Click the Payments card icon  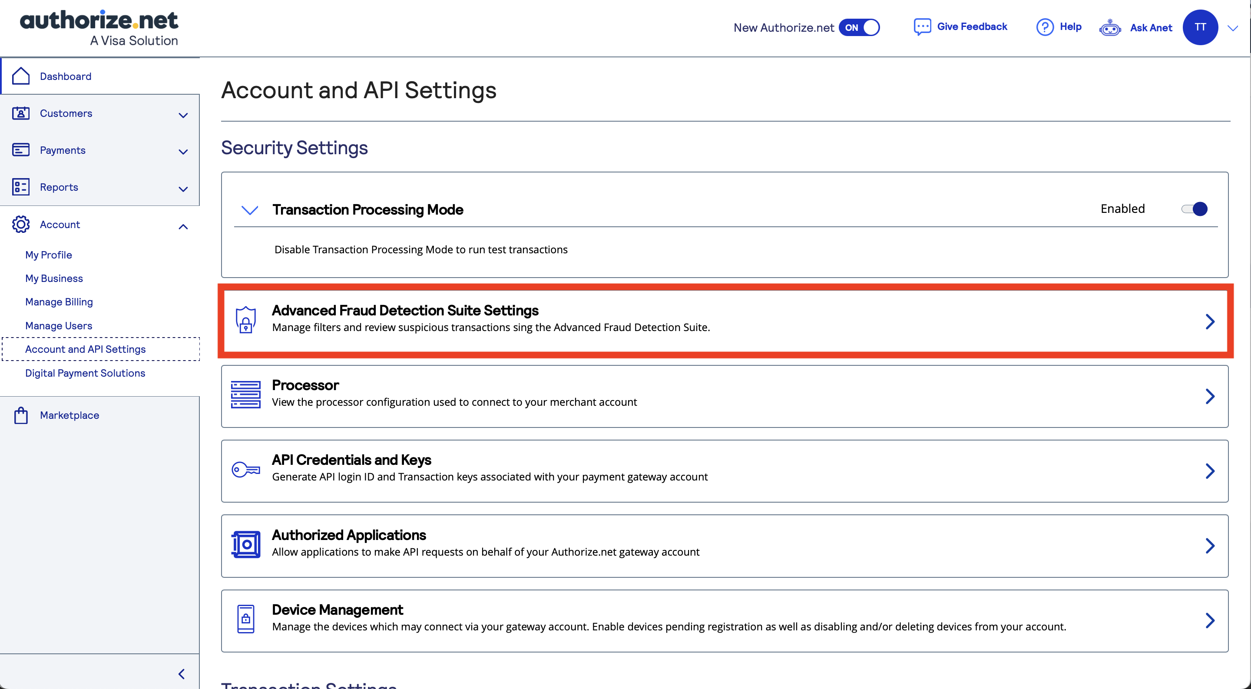tap(20, 149)
